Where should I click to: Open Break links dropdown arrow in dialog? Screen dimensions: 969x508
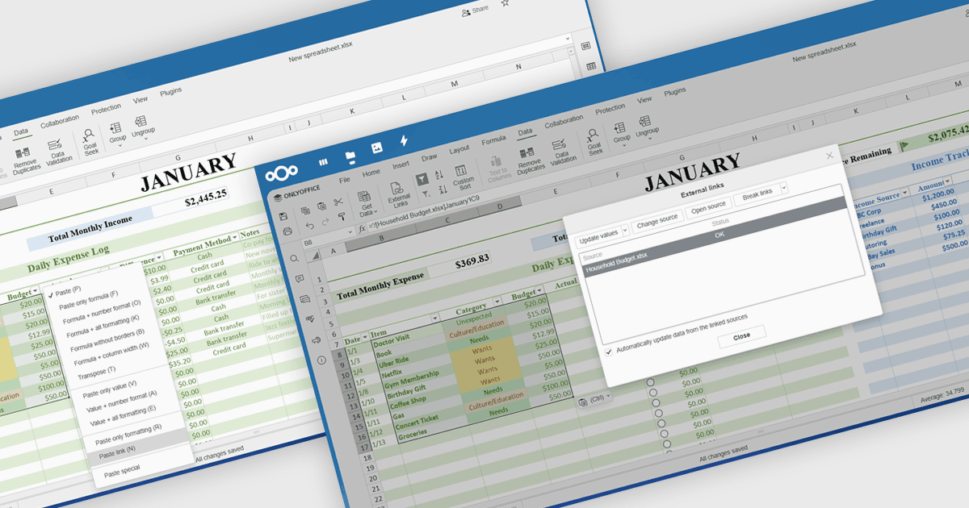[784, 187]
